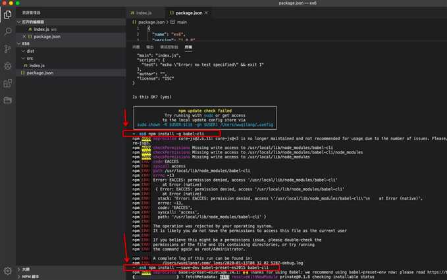Viewport: 447px width, 280px height.
Task: Click the "license": "ISC" line in the terminal
Action: 155,78
